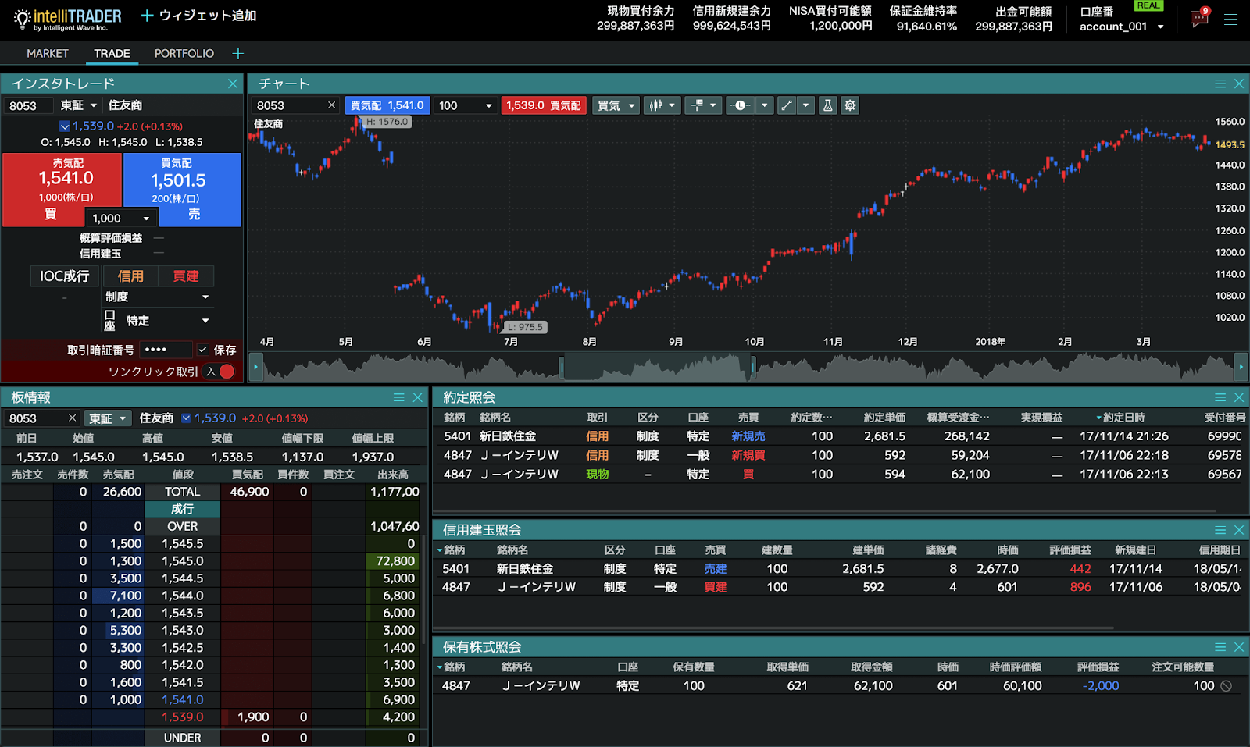Image resolution: width=1250 pixels, height=747 pixels.
Task: Close the チャート widget
Action: click(1239, 84)
